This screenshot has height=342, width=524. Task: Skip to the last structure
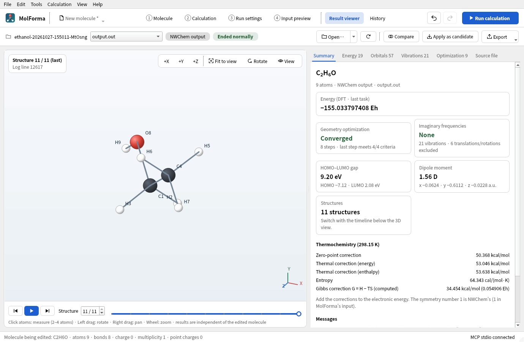tap(47, 311)
